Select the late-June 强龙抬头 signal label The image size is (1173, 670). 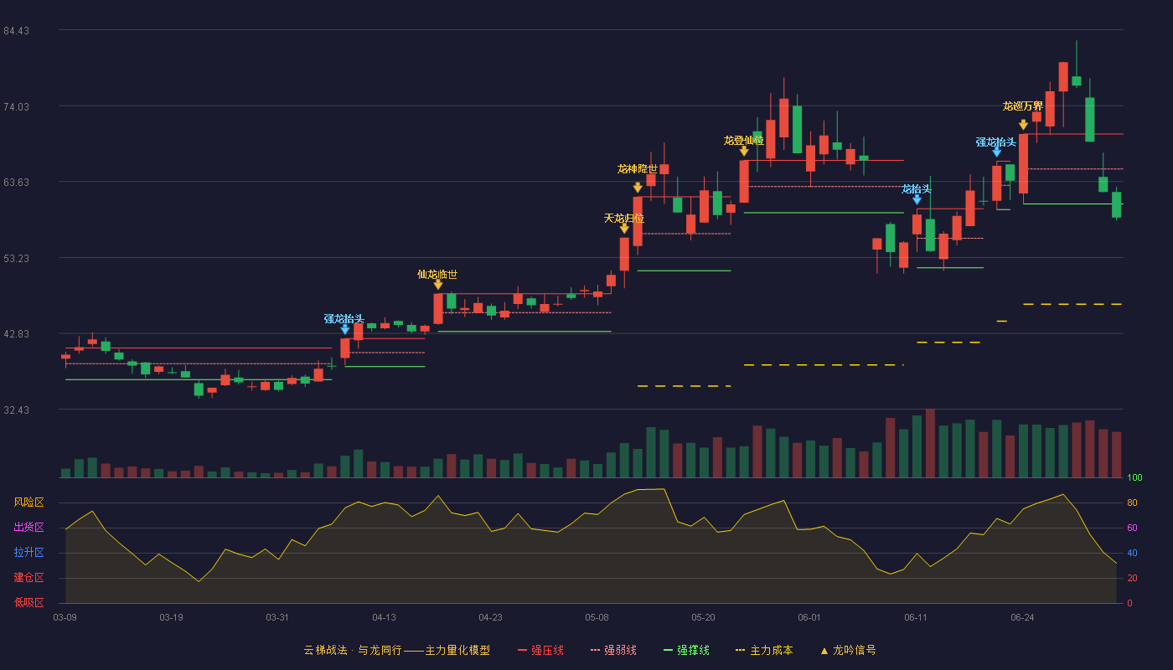tap(996, 142)
